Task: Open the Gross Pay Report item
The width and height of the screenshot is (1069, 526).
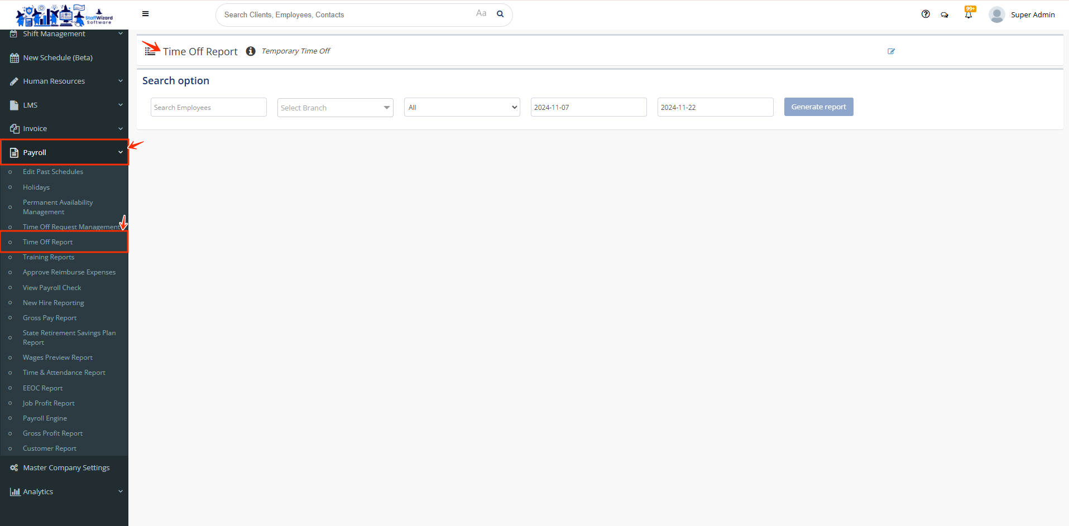Action: click(50, 318)
